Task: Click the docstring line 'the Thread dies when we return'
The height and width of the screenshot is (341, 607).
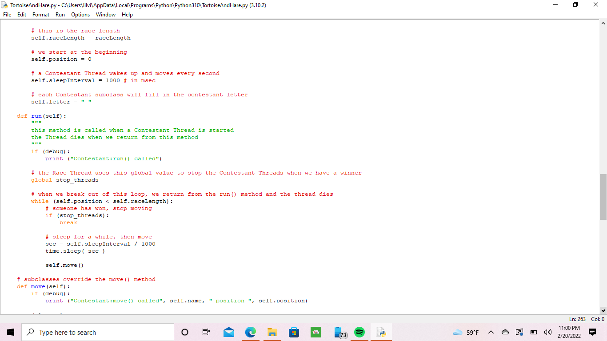Action: pos(115,137)
